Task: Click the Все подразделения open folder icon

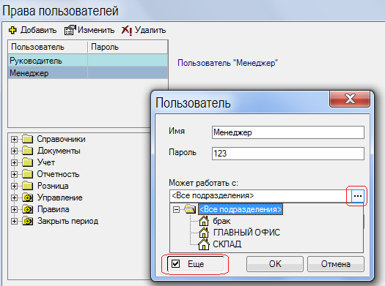Action: tap(190, 209)
